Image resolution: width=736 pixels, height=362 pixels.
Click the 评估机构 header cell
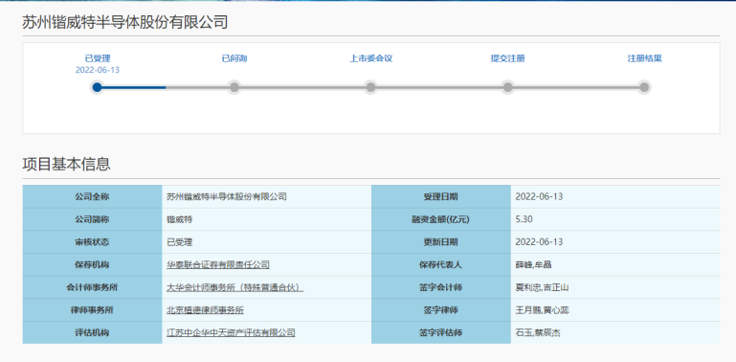click(92, 333)
